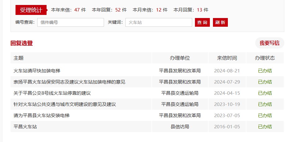Open letter 请为平昌县火车站安装电梯
The image size is (289, 142).
point(42,116)
